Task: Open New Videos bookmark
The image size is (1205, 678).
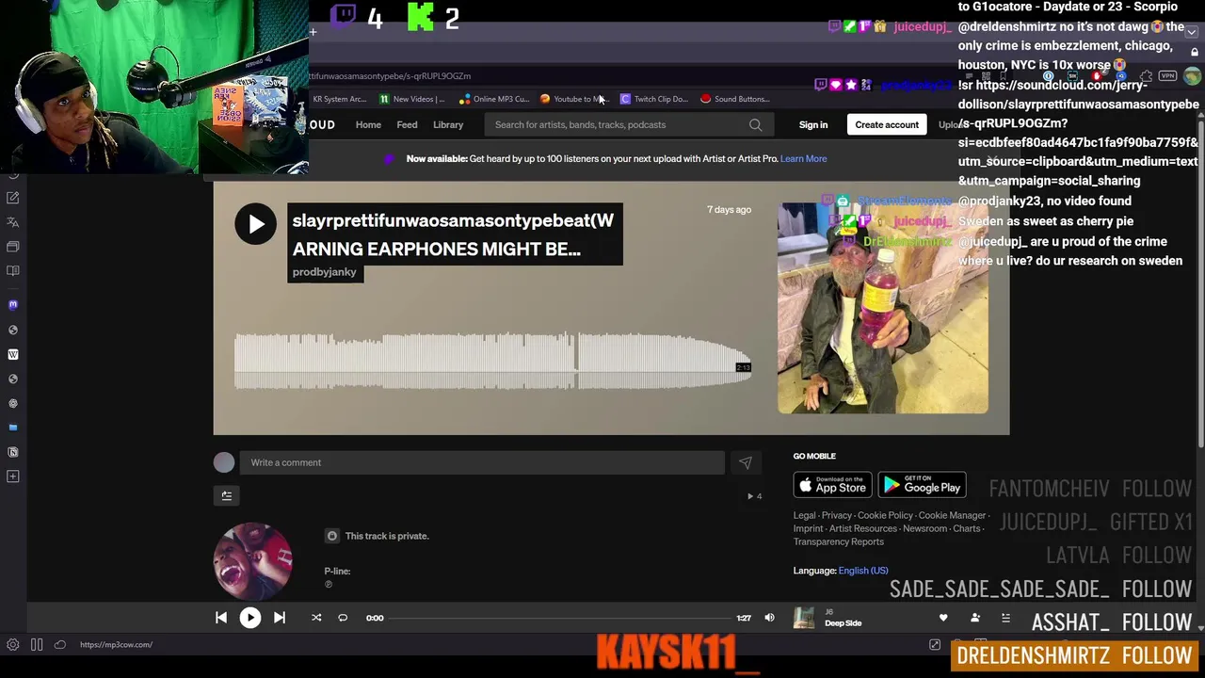Action: pos(411,99)
